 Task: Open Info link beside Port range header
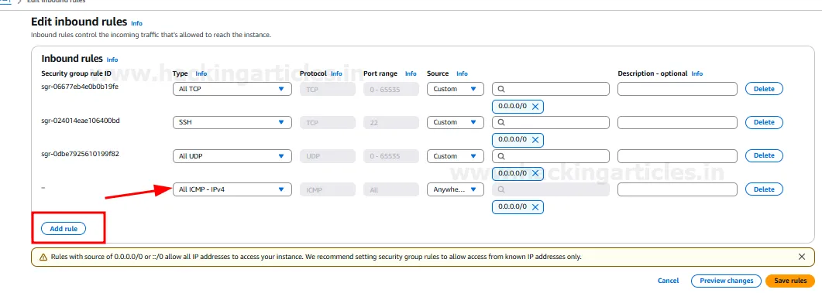pyautogui.click(x=411, y=73)
